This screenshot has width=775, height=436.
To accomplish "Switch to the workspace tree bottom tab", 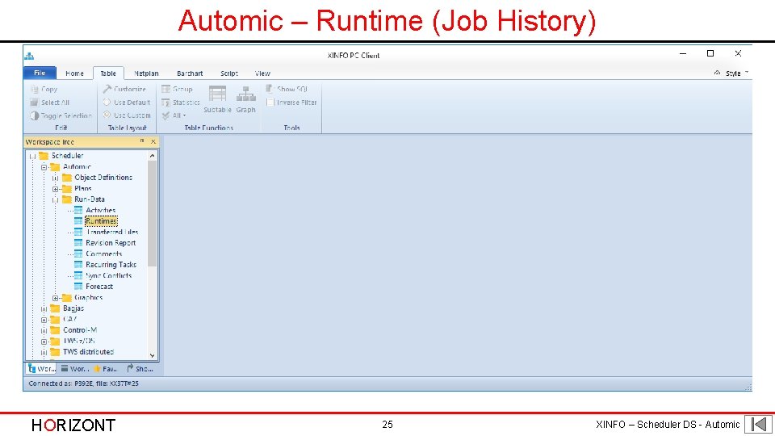I will (x=41, y=369).
